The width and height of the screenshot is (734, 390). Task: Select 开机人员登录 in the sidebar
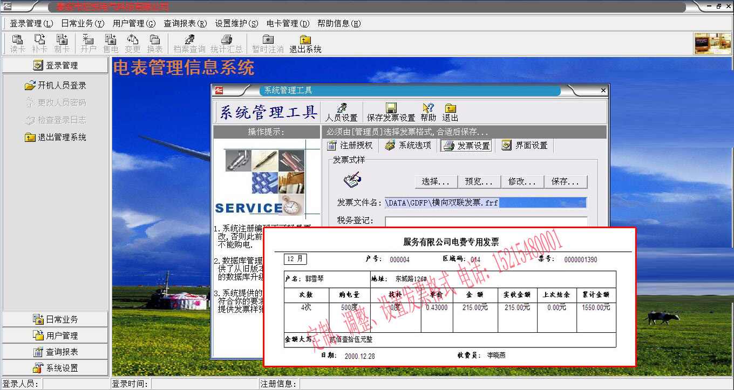[56, 85]
